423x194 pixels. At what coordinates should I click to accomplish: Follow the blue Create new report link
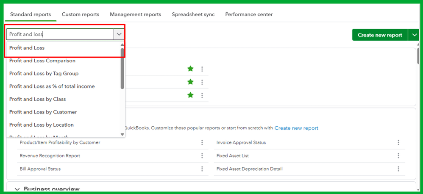pos(296,128)
